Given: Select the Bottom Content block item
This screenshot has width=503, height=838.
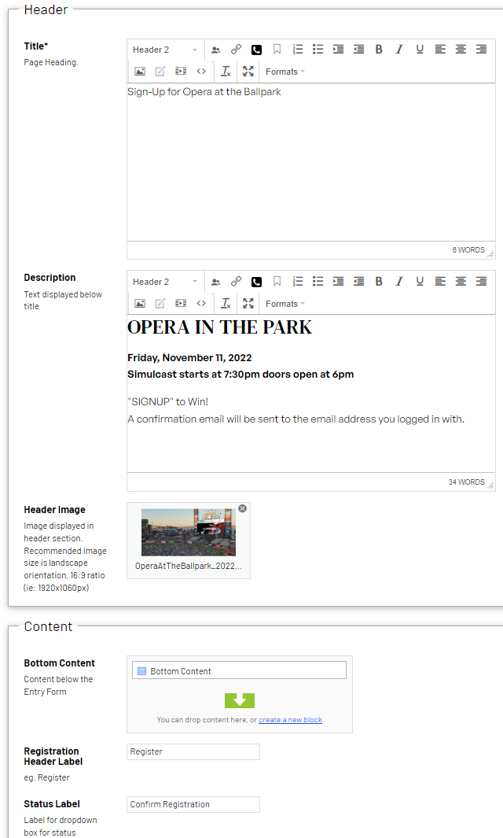Looking at the screenshot, I should [239, 670].
